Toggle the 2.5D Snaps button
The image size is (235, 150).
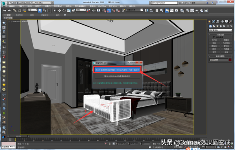click(104, 11)
